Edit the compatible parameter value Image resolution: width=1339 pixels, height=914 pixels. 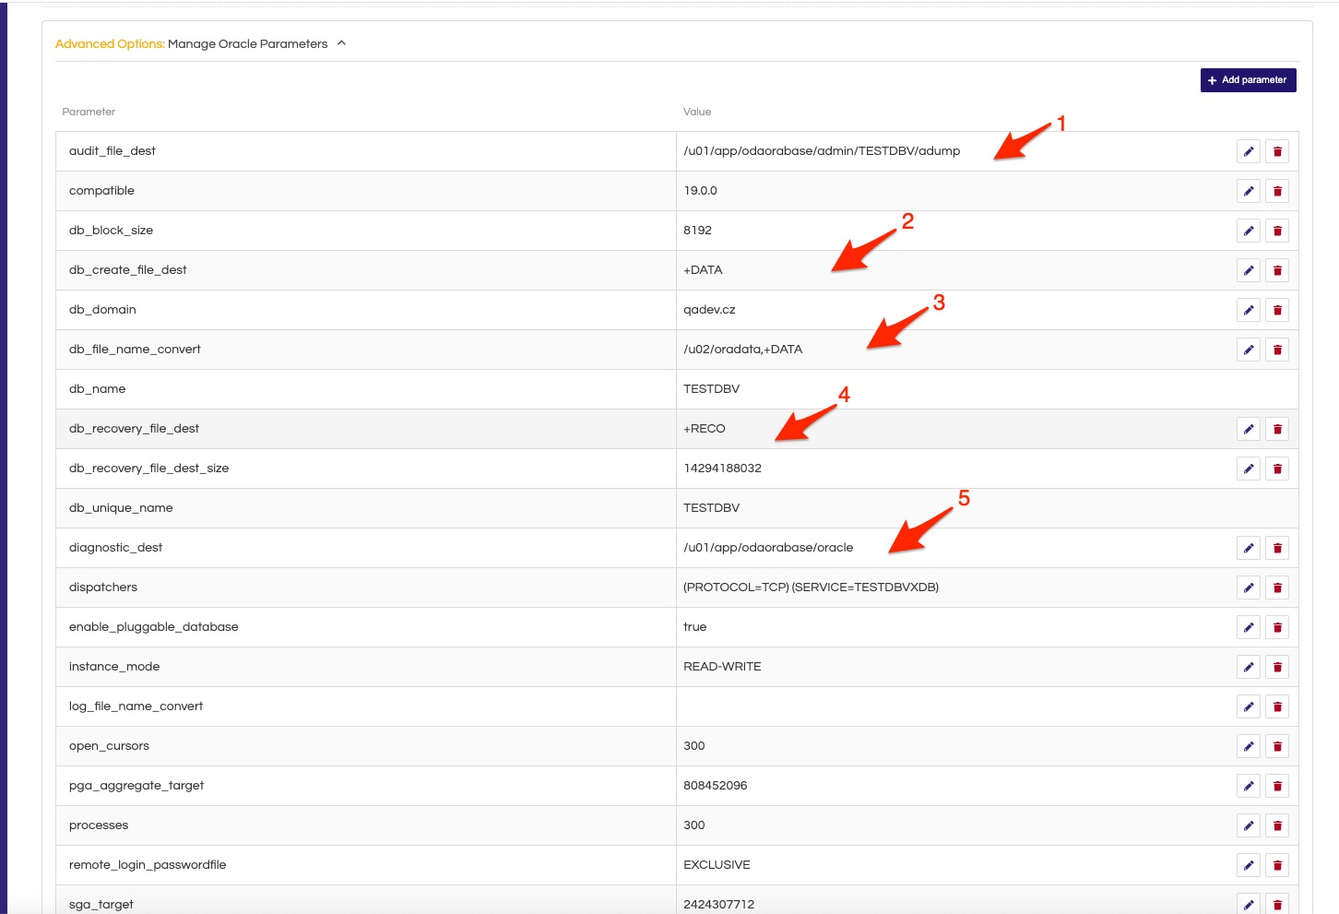tap(1248, 191)
